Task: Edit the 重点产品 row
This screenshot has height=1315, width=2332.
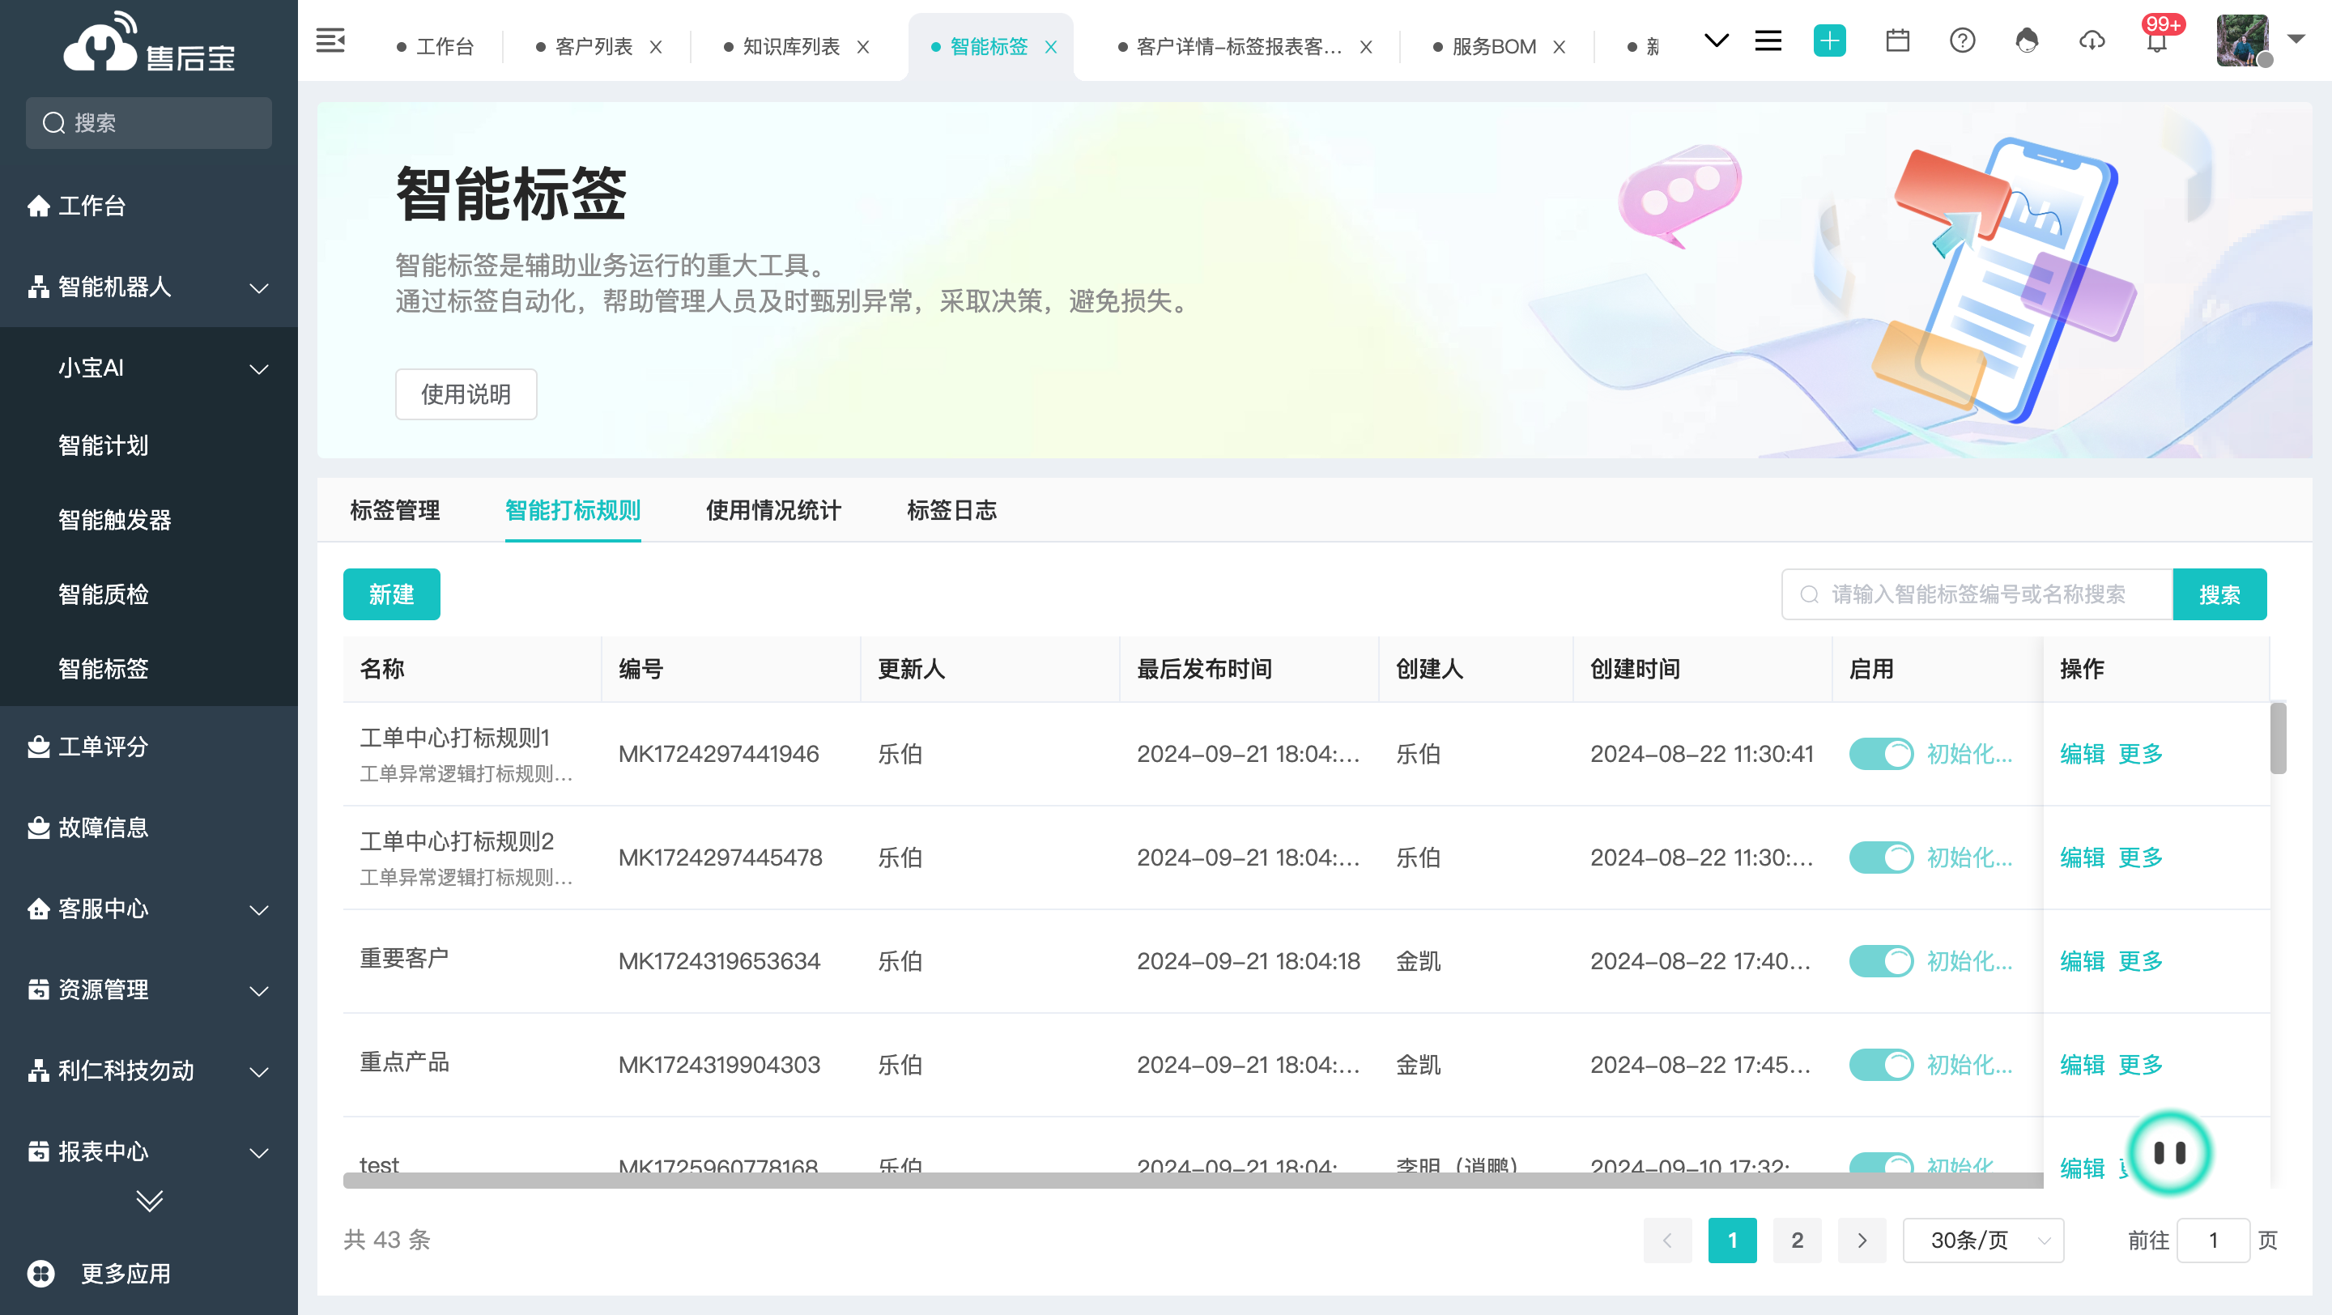Action: click(x=2082, y=1064)
